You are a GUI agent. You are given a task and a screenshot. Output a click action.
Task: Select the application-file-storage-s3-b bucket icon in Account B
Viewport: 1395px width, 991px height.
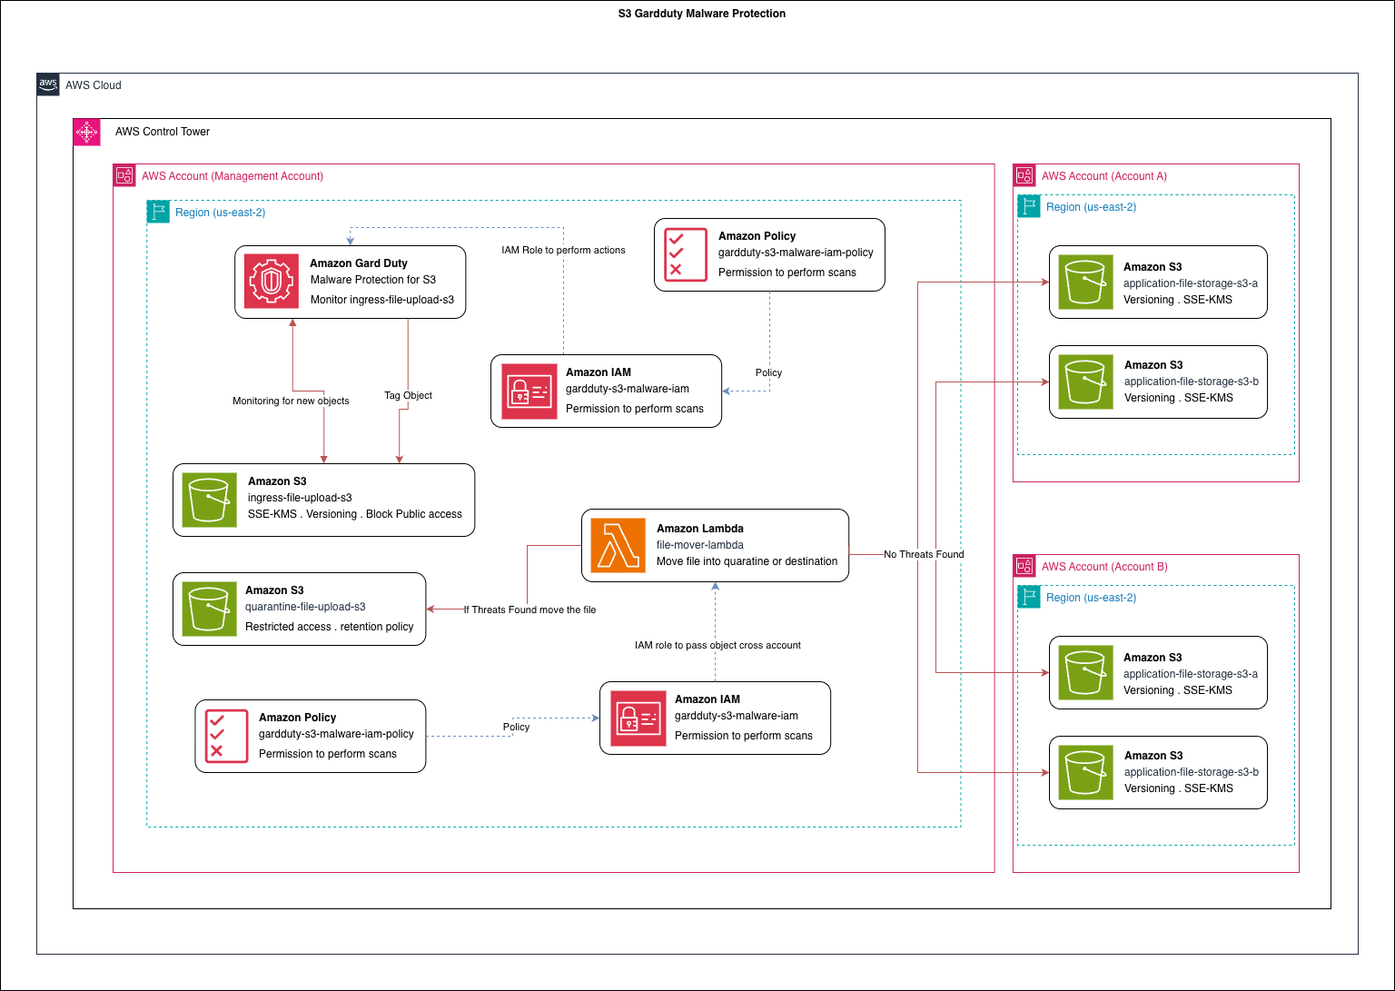(1084, 773)
